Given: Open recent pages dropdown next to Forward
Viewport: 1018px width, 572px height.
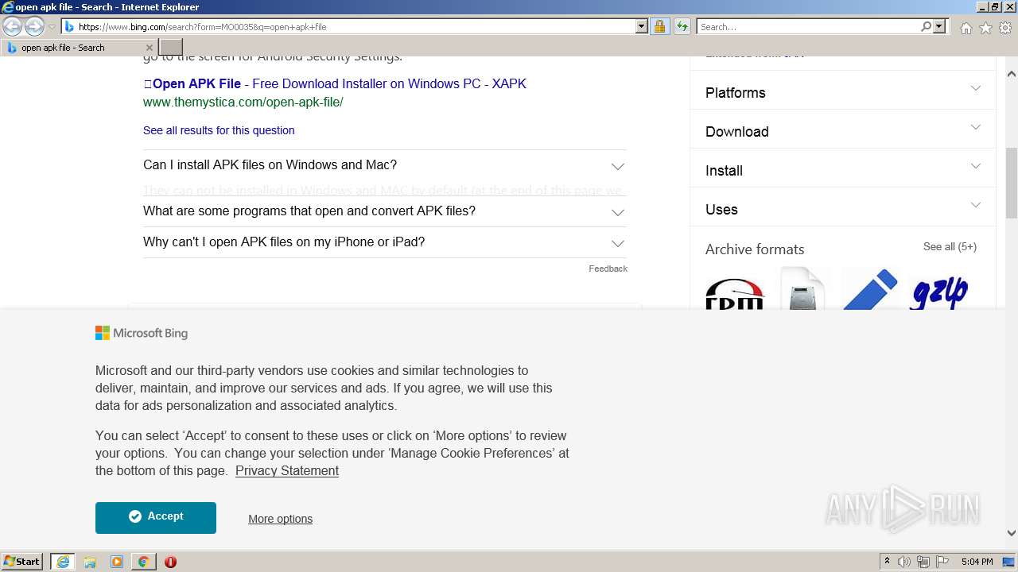Looking at the screenshot, I should (x=52, y=27).
